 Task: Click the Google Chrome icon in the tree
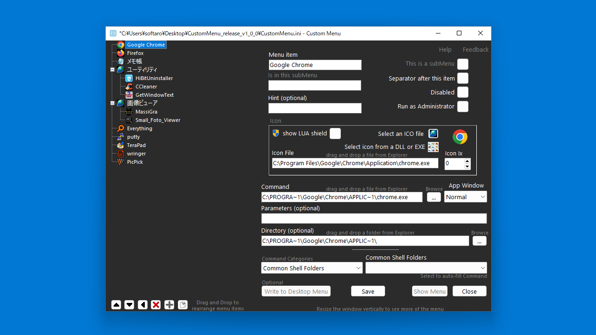(x=121, y=45)
